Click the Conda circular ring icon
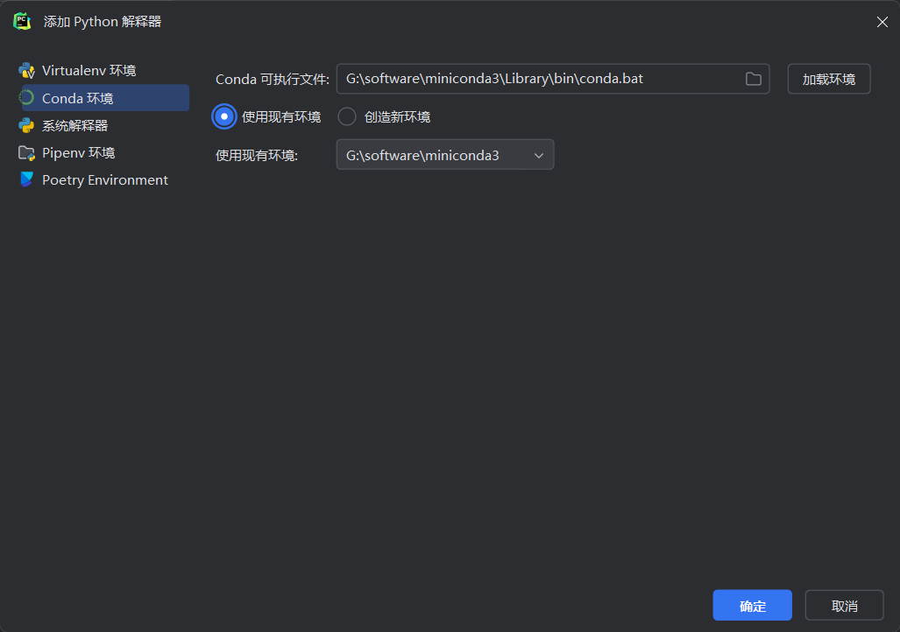This screenshot has width=900, height=632. click(x=26, y=98)
